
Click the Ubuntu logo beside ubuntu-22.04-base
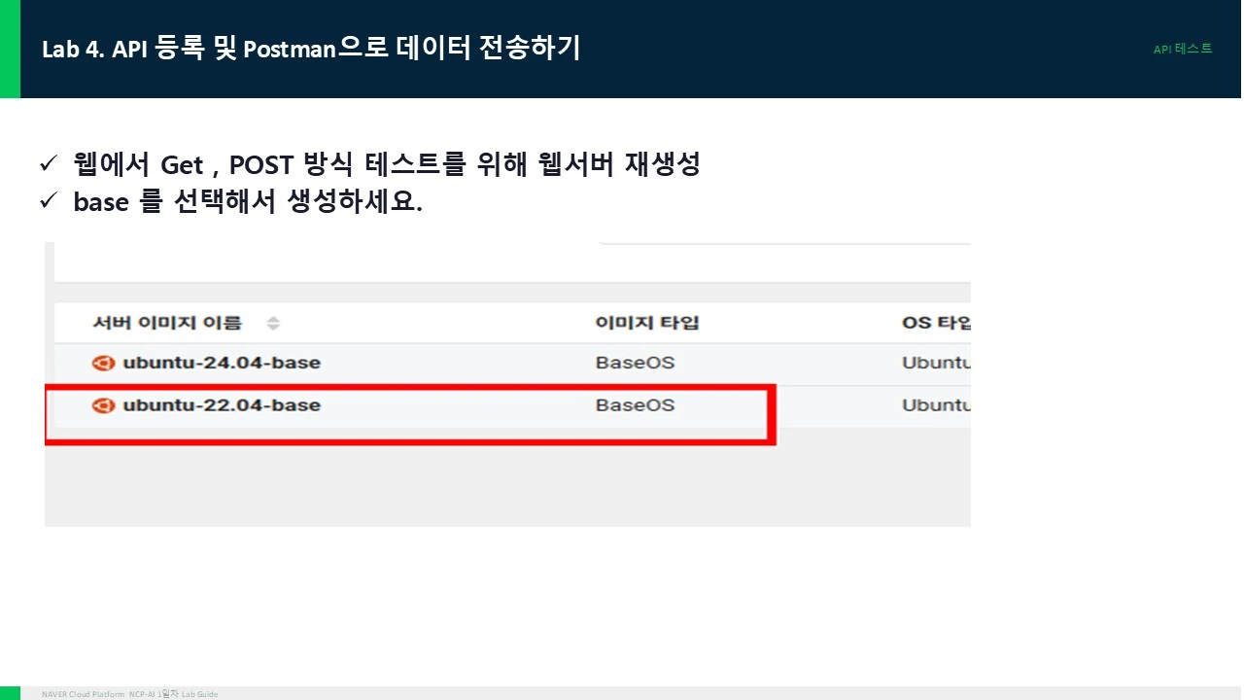pos(103,405)
